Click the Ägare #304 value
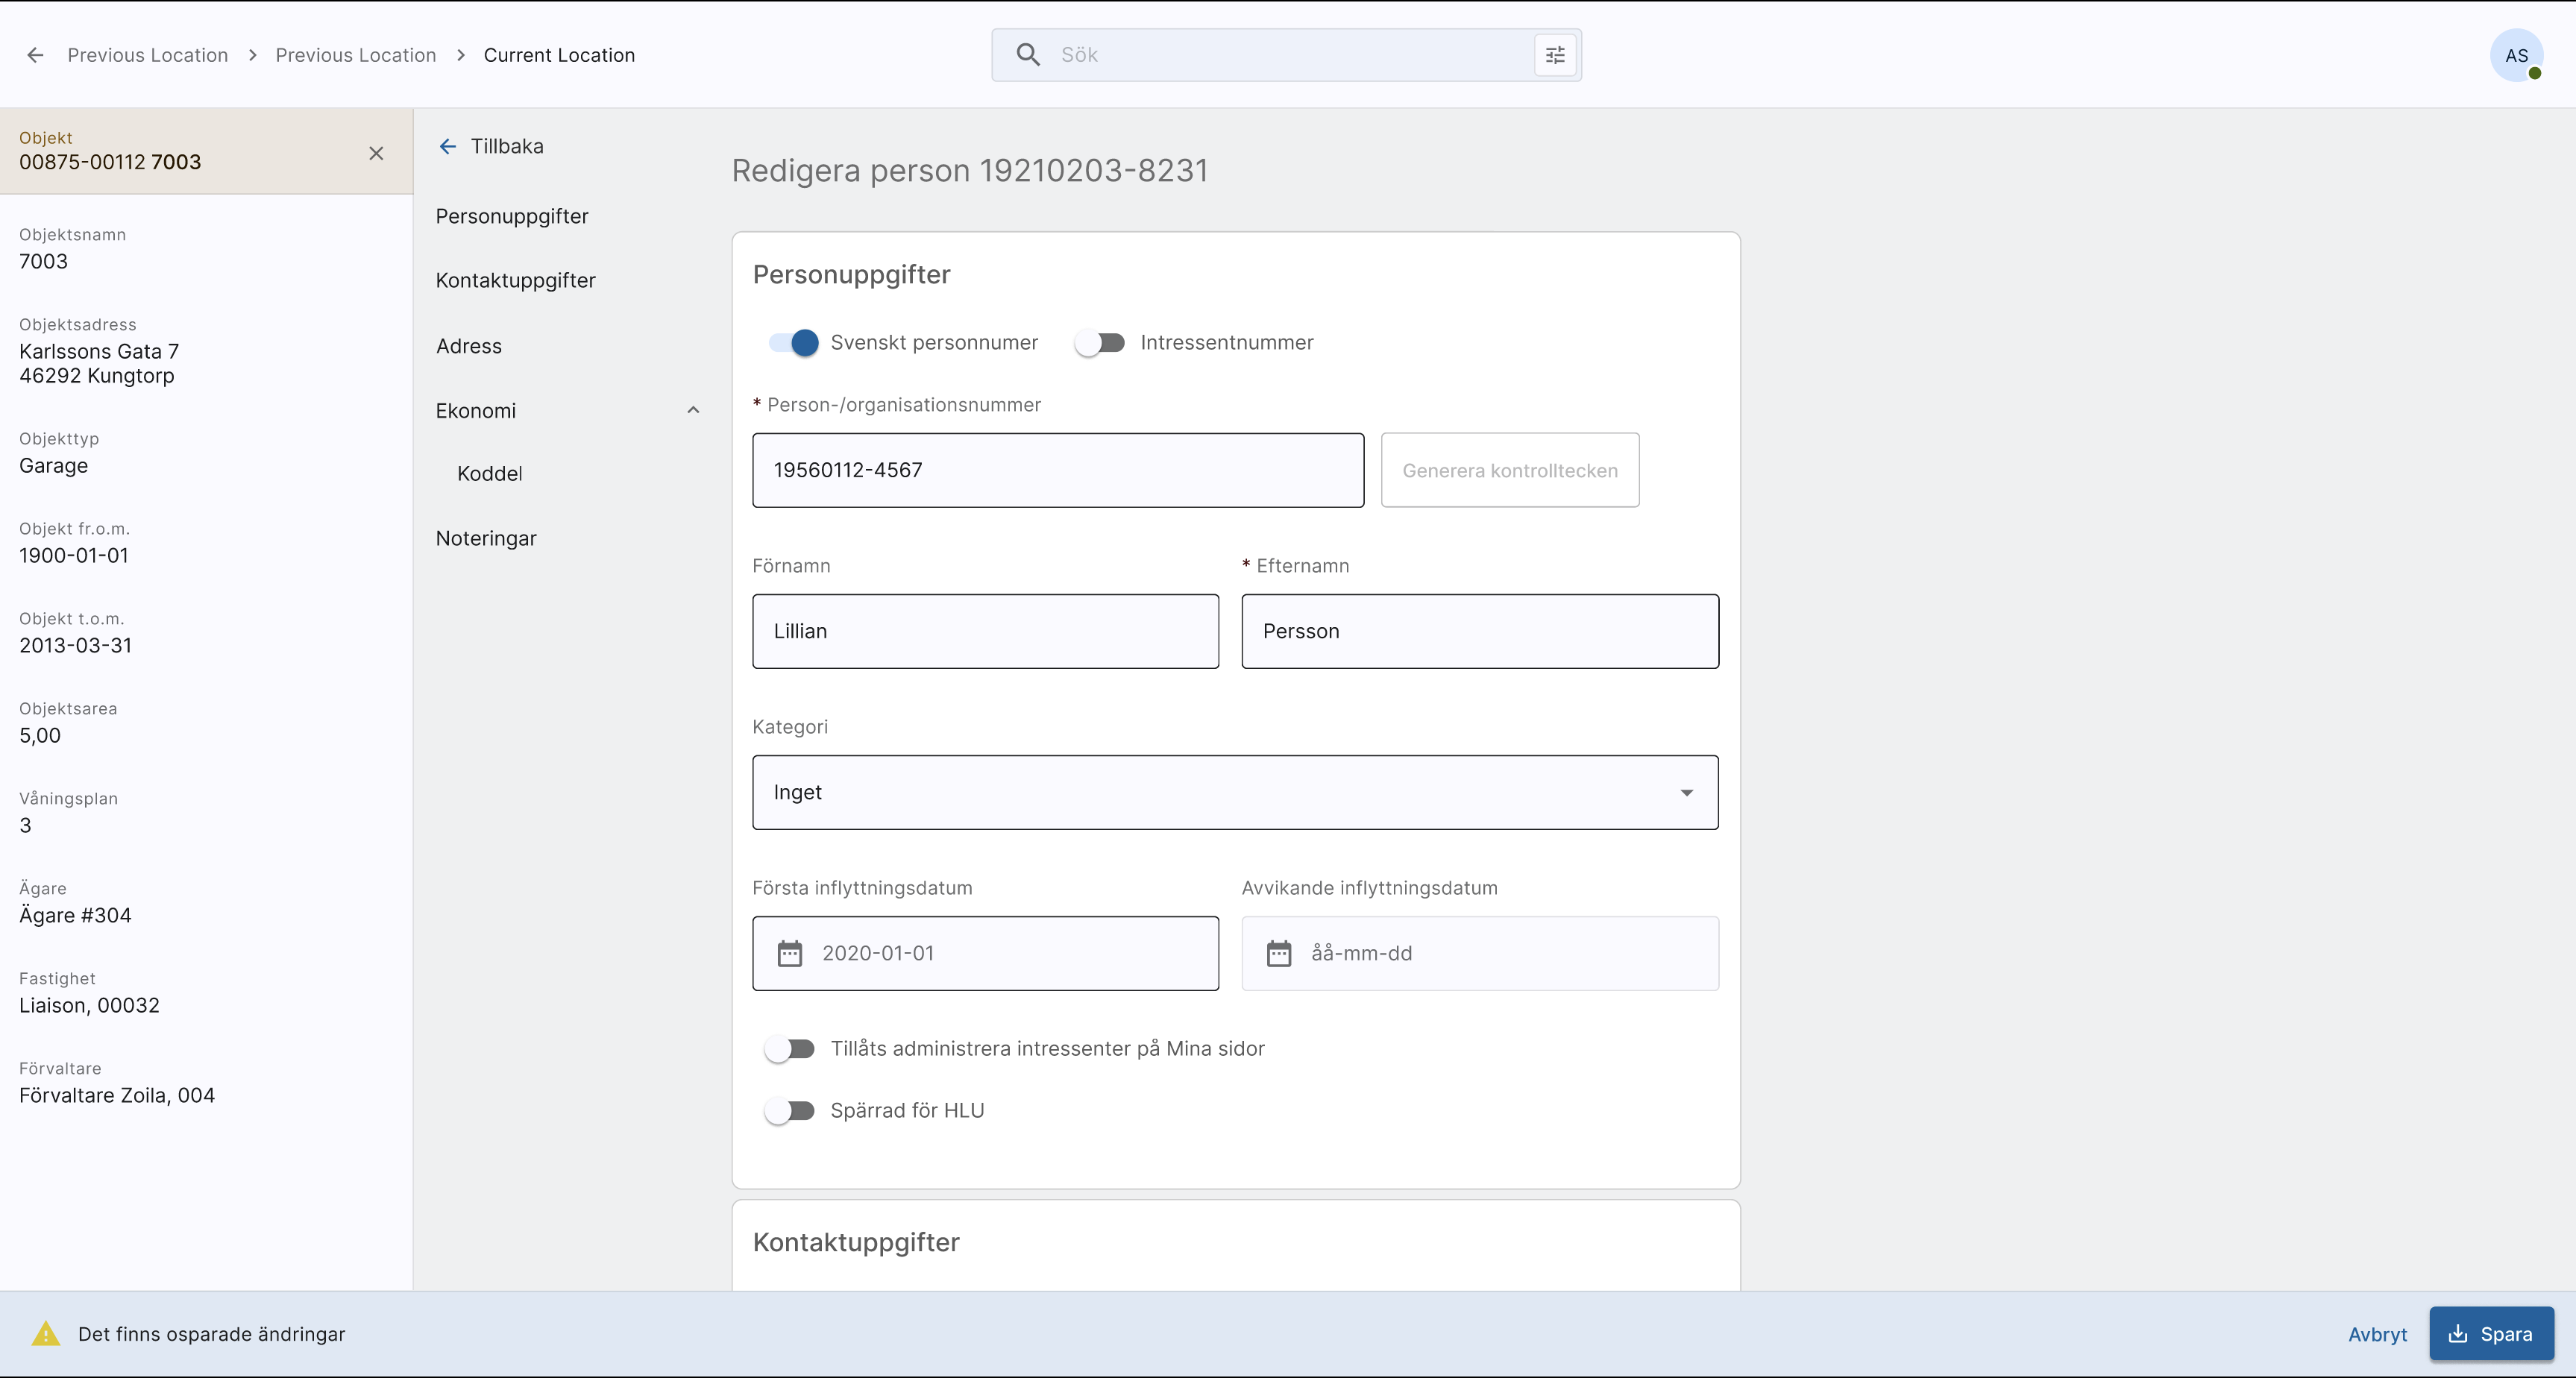The width and height of the screenshot is (2576, 1378). pyautogui.click(x=75, y=915)
